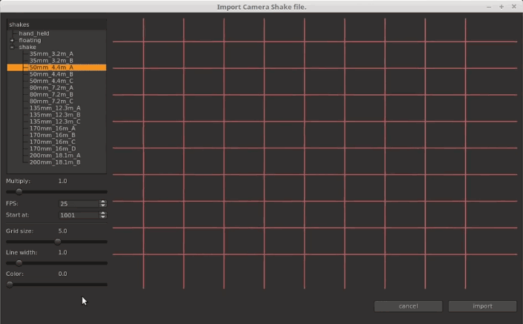Expand the floating tree node
The image size is (523, 324).
point(12,40)
